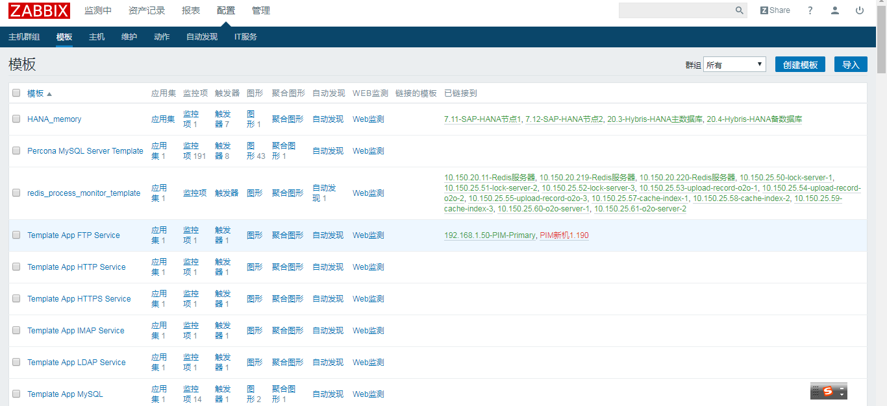Screen dimensions: 887x406
Task: Open the 群组 group dropdown
Action: click(734, 64)
